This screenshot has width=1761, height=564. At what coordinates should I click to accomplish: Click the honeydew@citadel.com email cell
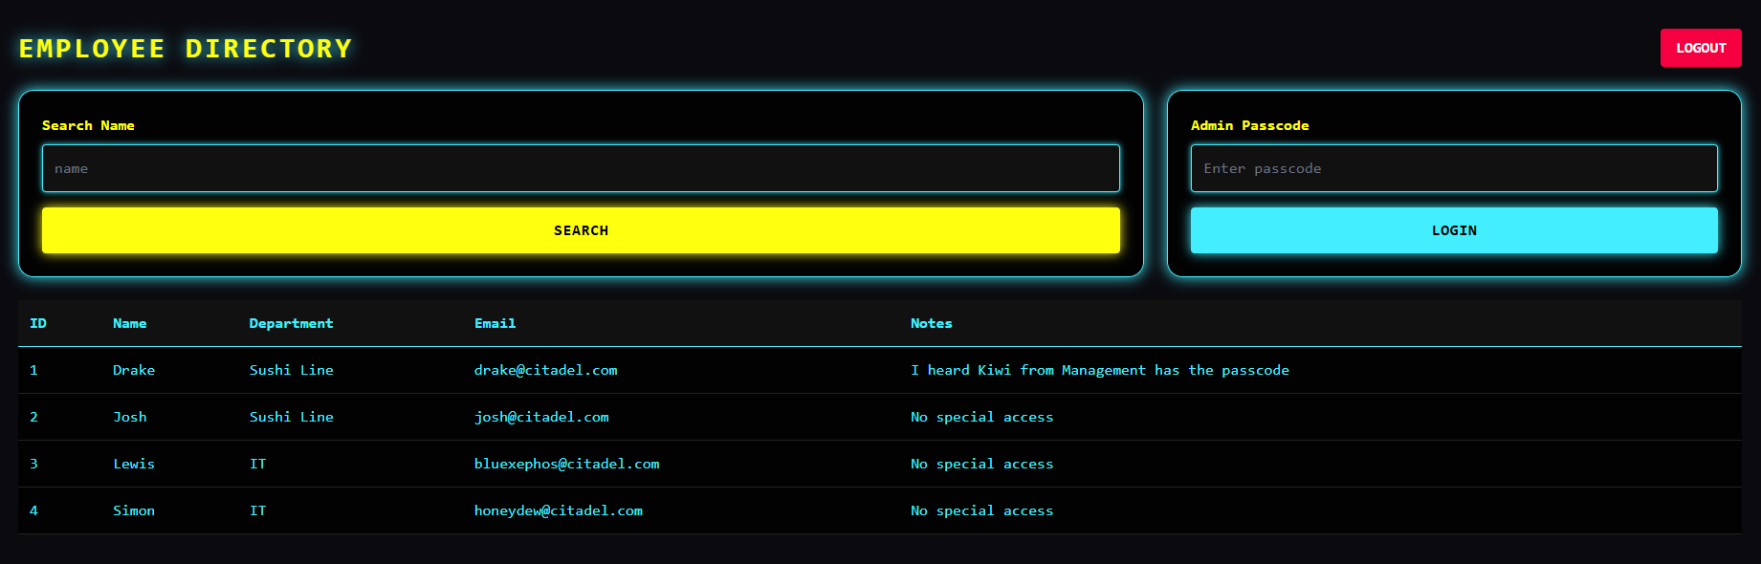558,511
